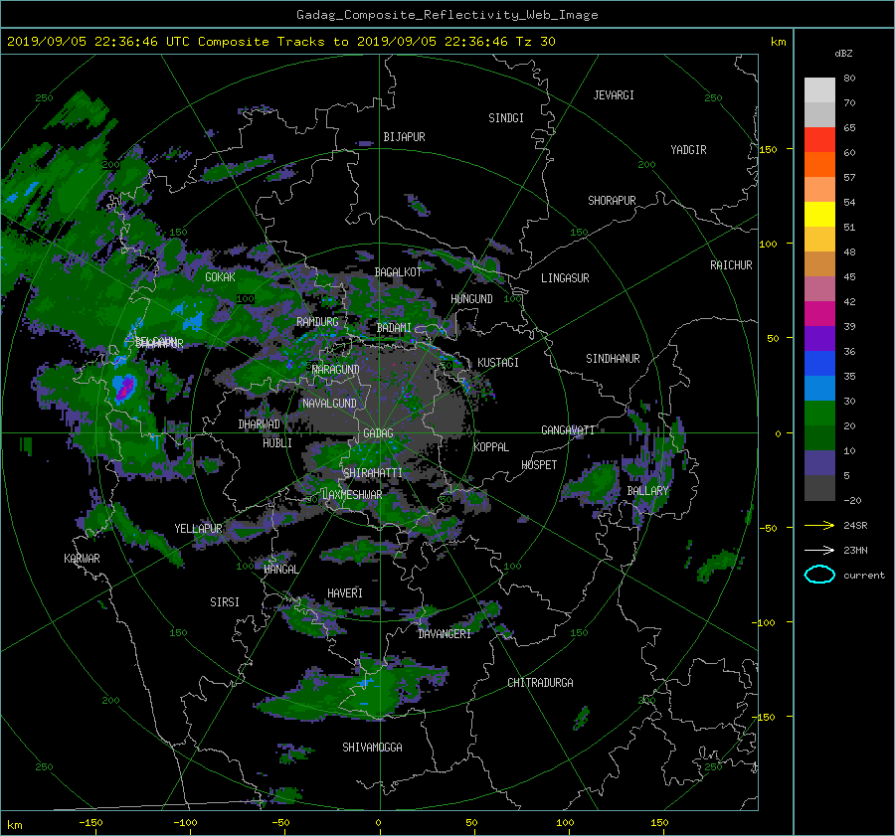Click the BALLARY city label
This screenshot has height=836, width=895.
coord(647,491)
